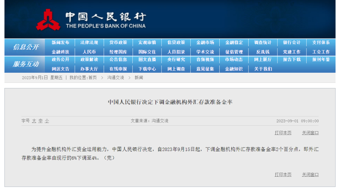Image resolution: width=340 pixels, height=190 pixels.
Task: Set font size to medium (中)
Action: pos(40,121)
